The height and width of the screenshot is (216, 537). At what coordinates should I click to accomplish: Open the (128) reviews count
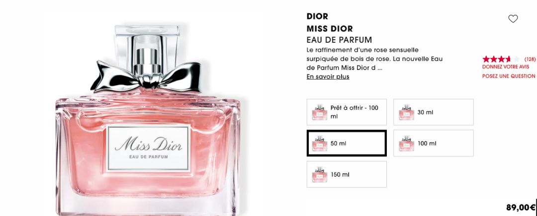click(x=530, y=59)
